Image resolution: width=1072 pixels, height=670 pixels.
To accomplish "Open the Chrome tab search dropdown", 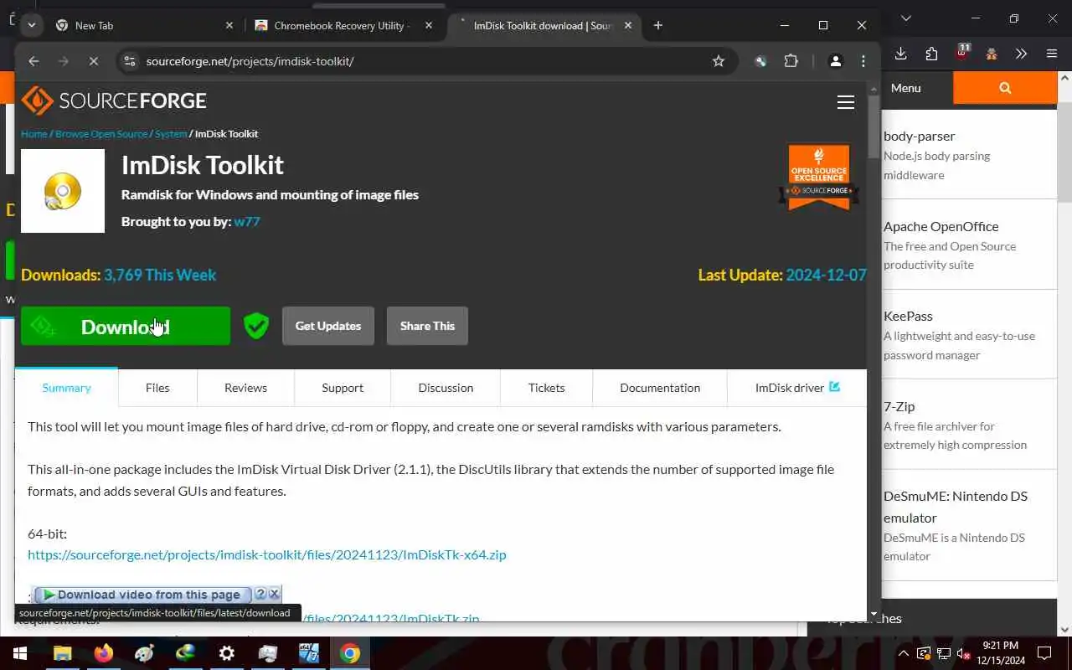I will coord(31,25).
